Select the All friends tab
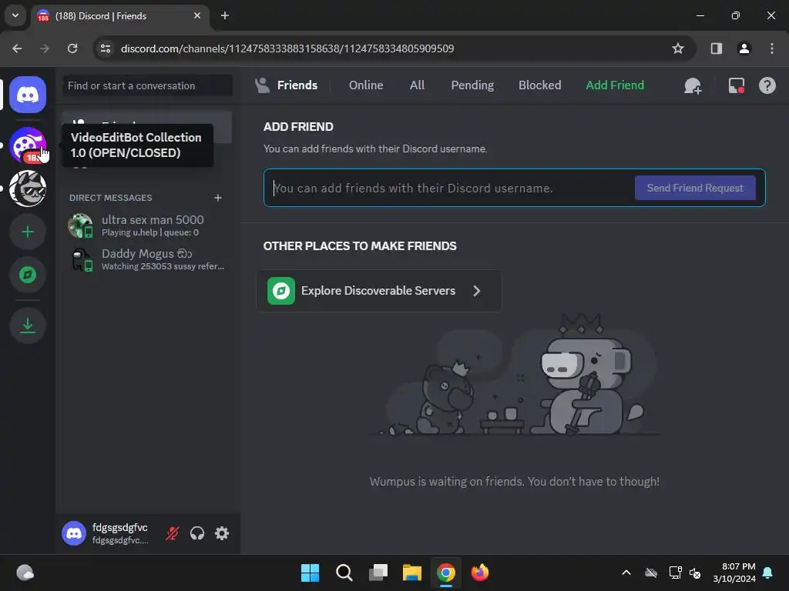The width and height of the screenshot is (789, 591). (417, 85)
